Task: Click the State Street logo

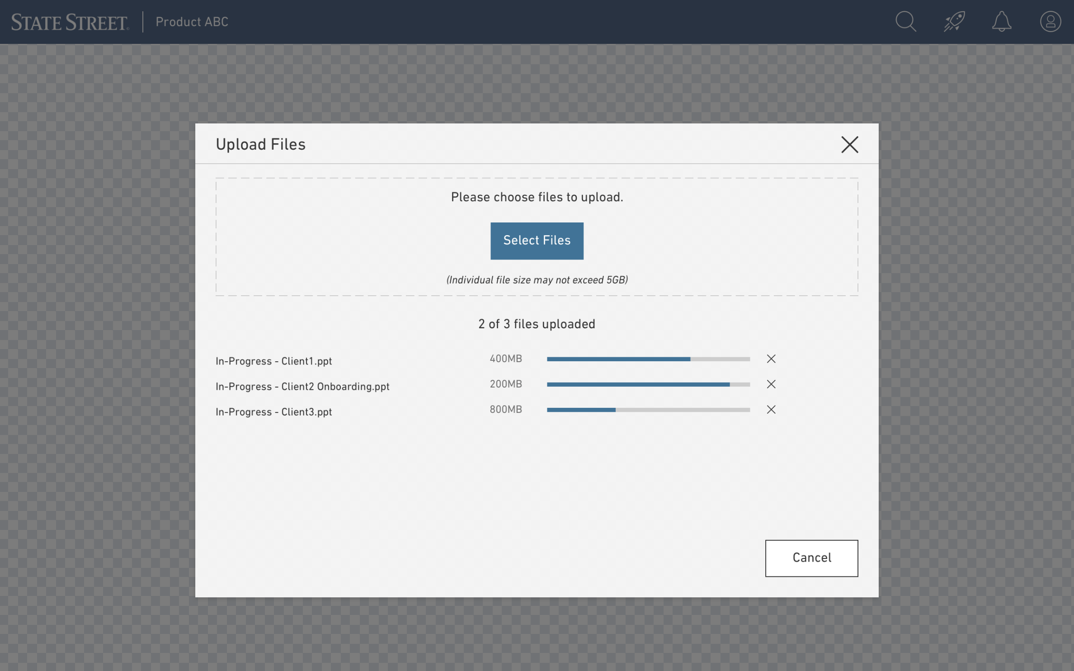Action: (x=70, y=22)
